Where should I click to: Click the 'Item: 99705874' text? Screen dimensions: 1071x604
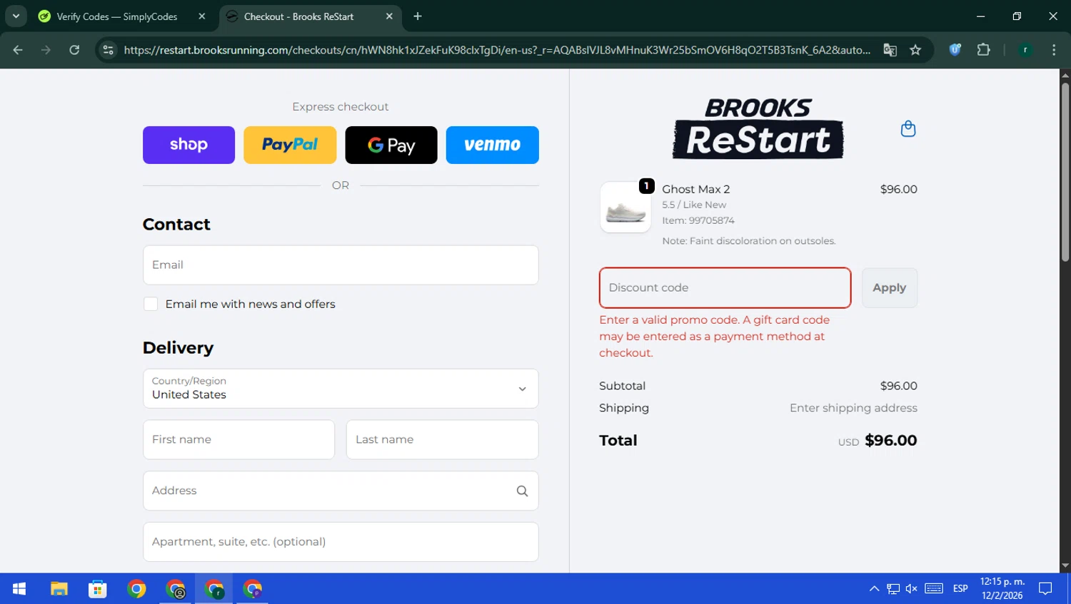coord(698,220)
